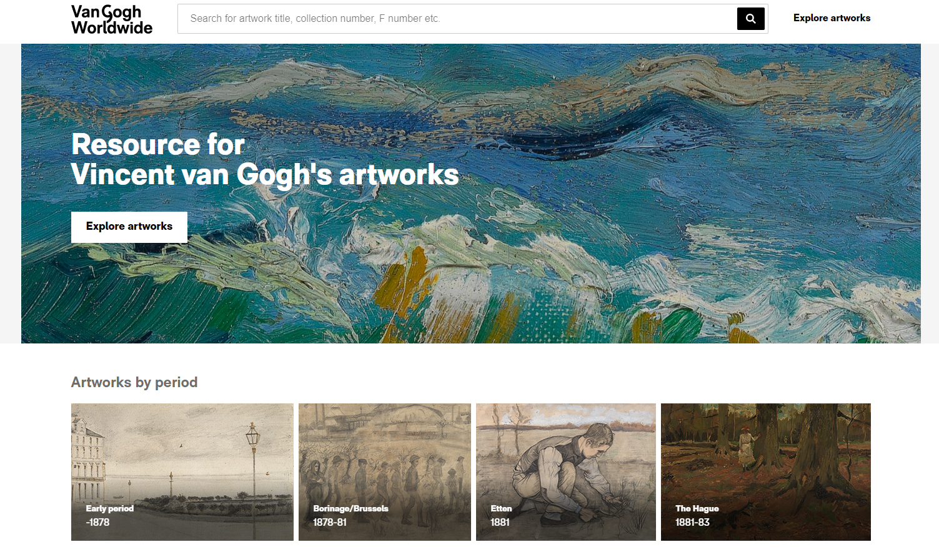939x557 pixels.
Task: Open The Hague 1881-83 period card
Action: [766, 472]
